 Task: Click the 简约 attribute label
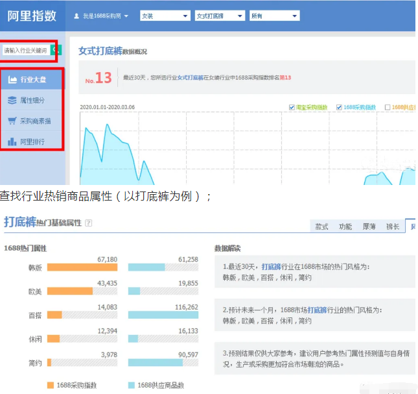(35, 363)
